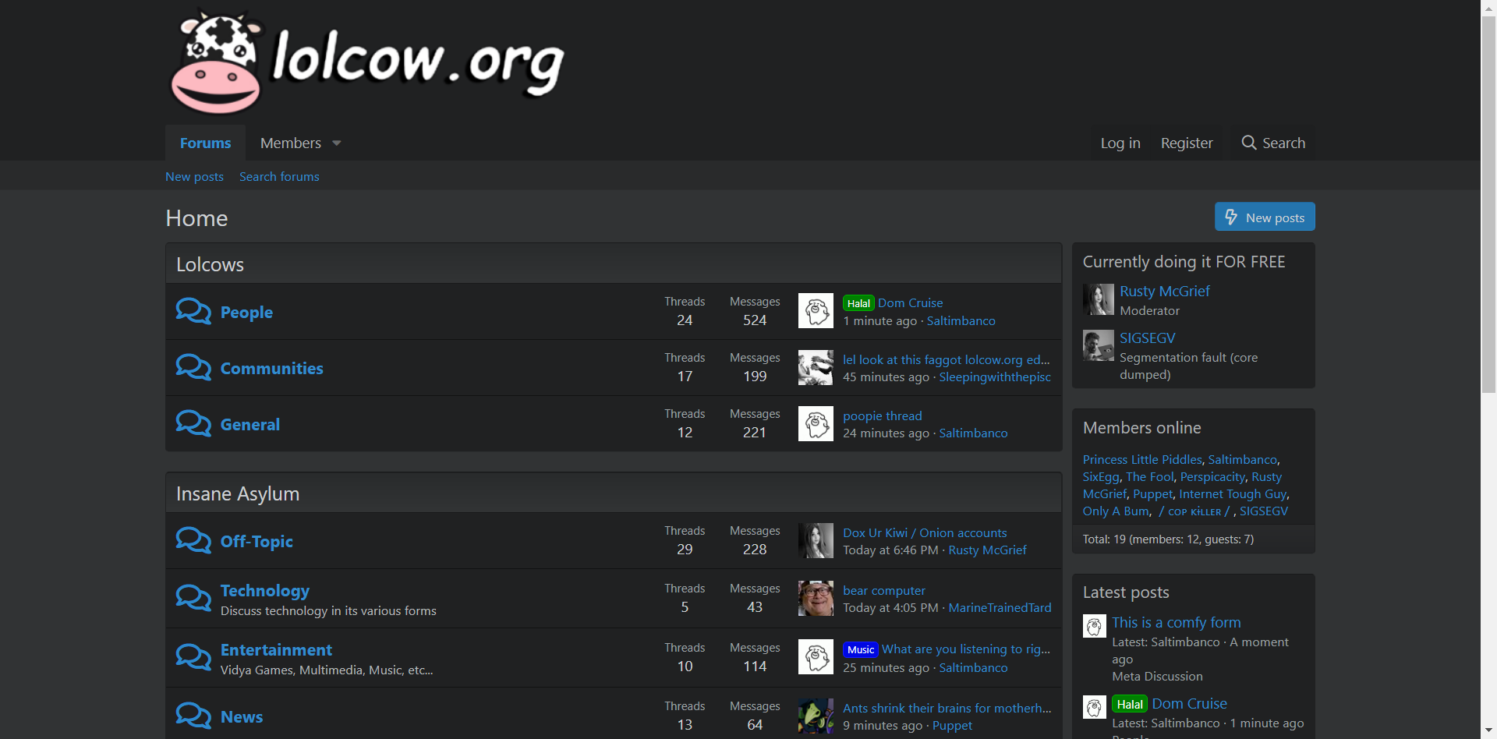Open Princess Little Piddles in Members online
This screenshot has width=1497, height=739.
point(1142,459)
